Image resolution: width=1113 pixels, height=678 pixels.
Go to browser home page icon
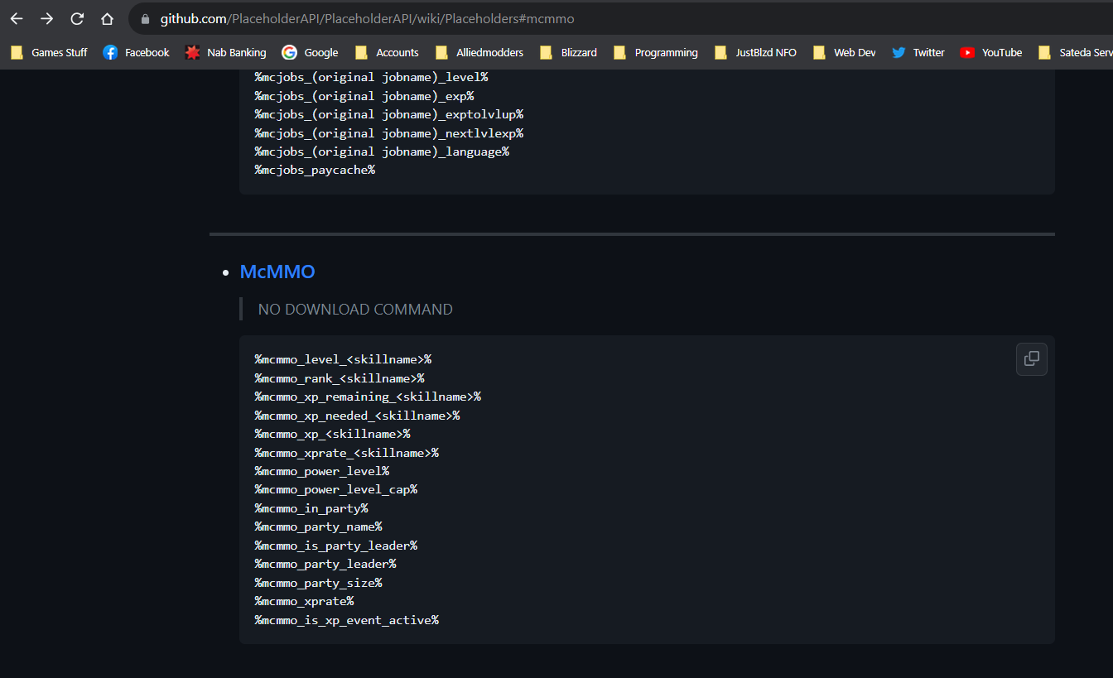(x=107, y=18)
